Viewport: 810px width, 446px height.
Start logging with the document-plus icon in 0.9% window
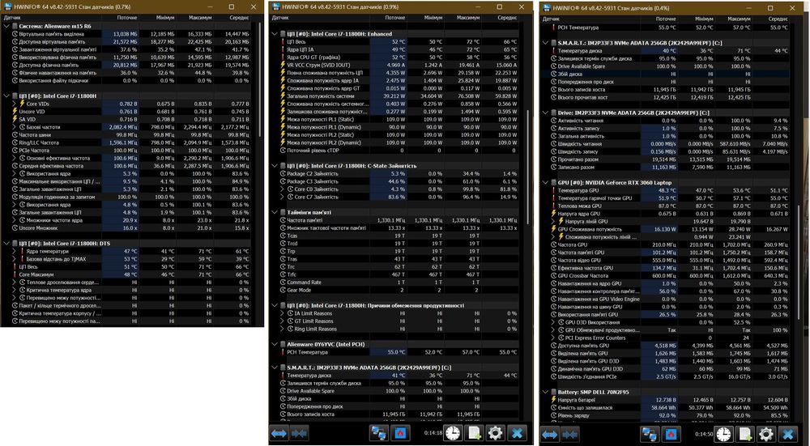pos(474,433)
